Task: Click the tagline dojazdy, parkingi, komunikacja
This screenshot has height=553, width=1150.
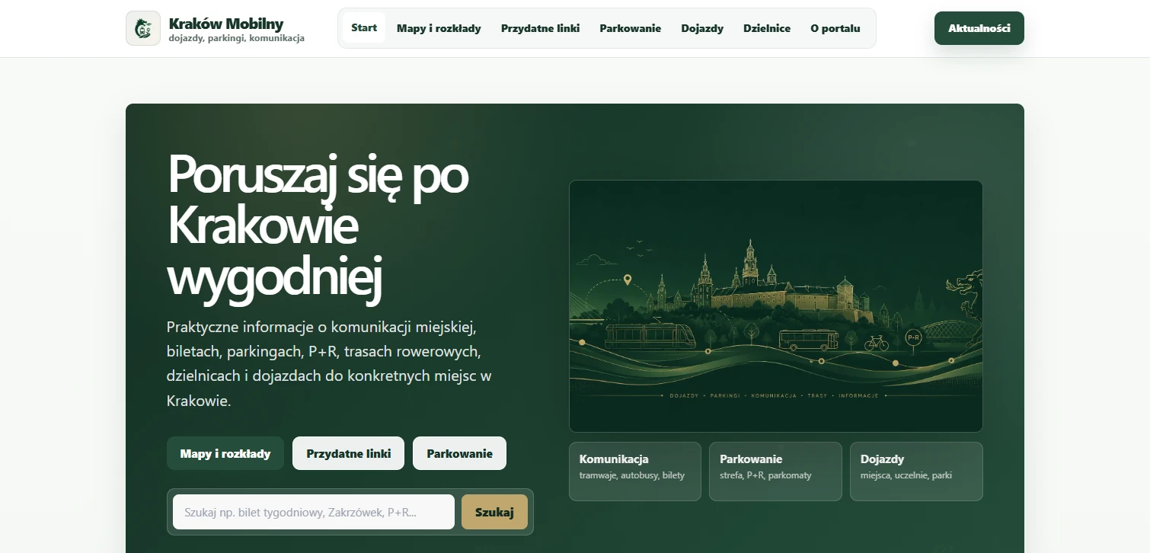Action: (236, 38)
